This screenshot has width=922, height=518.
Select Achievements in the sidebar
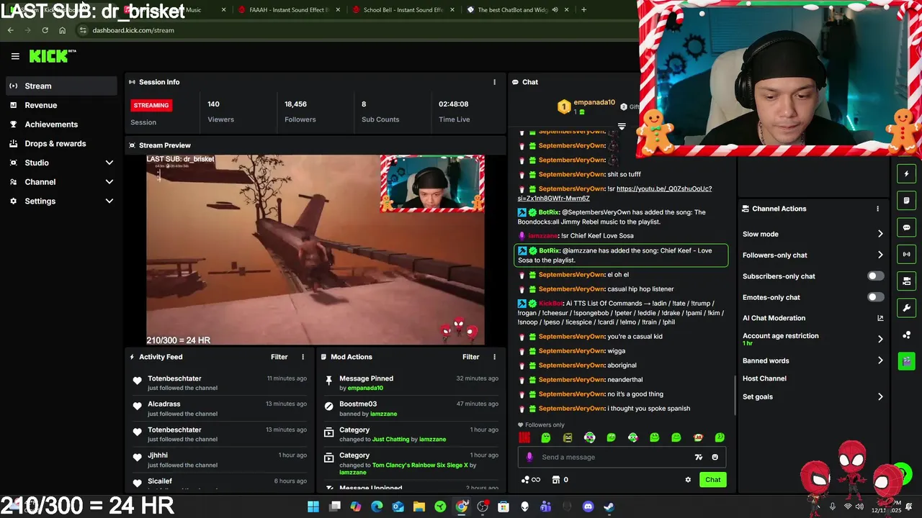coord(61,124)
